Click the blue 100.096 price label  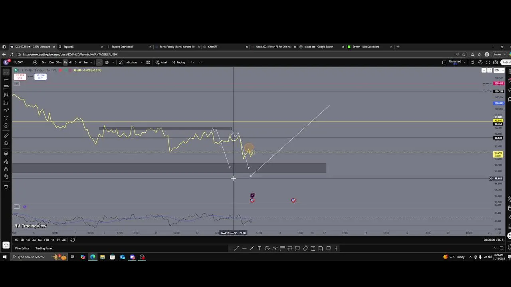499,103
